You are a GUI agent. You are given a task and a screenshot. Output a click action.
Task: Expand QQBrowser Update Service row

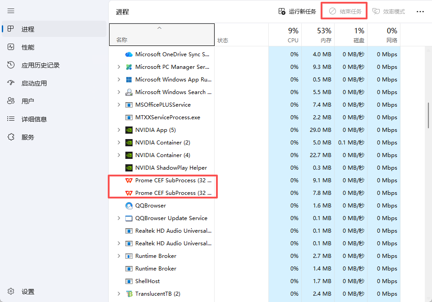tap(119, 218)
